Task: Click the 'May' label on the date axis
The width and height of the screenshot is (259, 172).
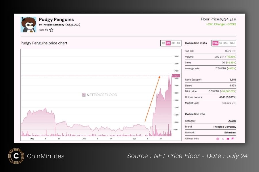Action: [32, 139]
